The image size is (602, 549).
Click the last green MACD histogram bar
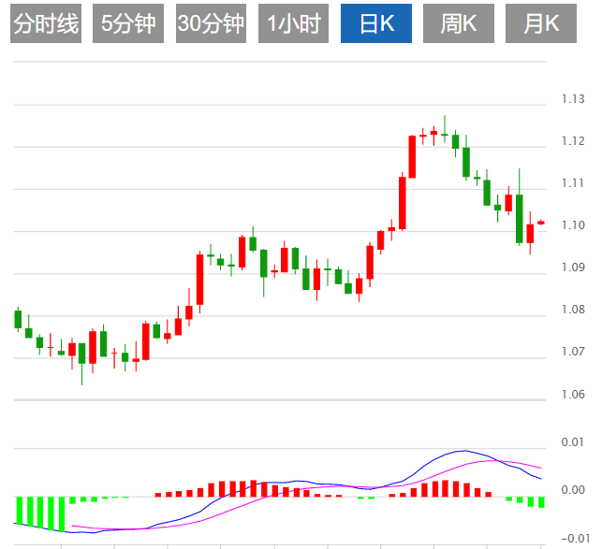pos(541,502)
